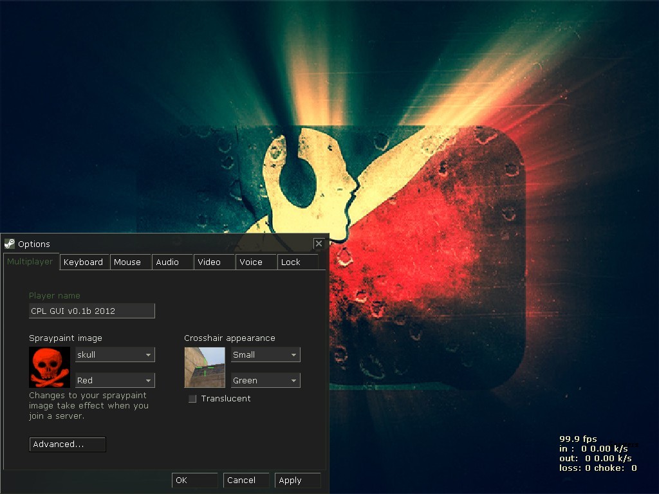
Task: Open the skull spraypaint image dropdown
Action: 115,354
